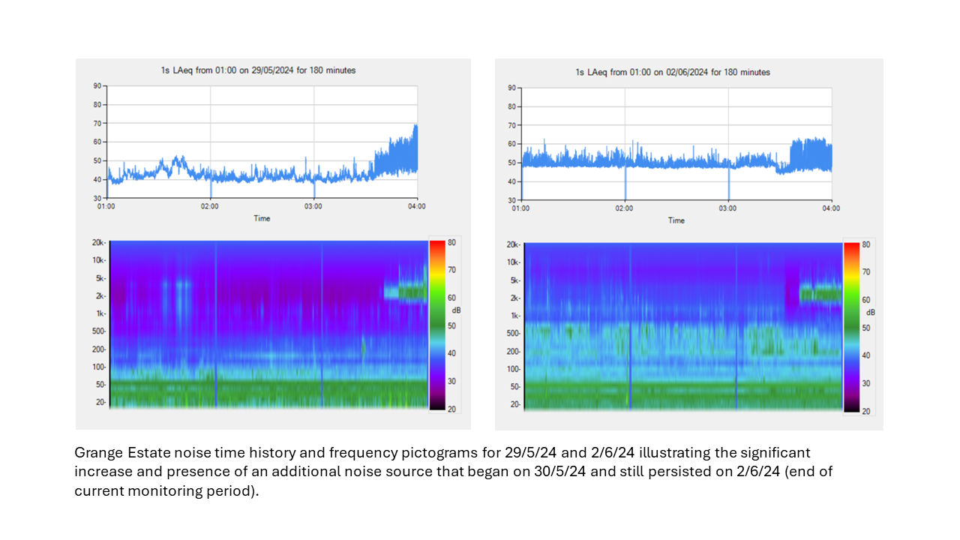The width and height of the screenshot is (960, 540).
Task: Click the right spectrogram dB color scale bar
Action: tap(851, 327)
